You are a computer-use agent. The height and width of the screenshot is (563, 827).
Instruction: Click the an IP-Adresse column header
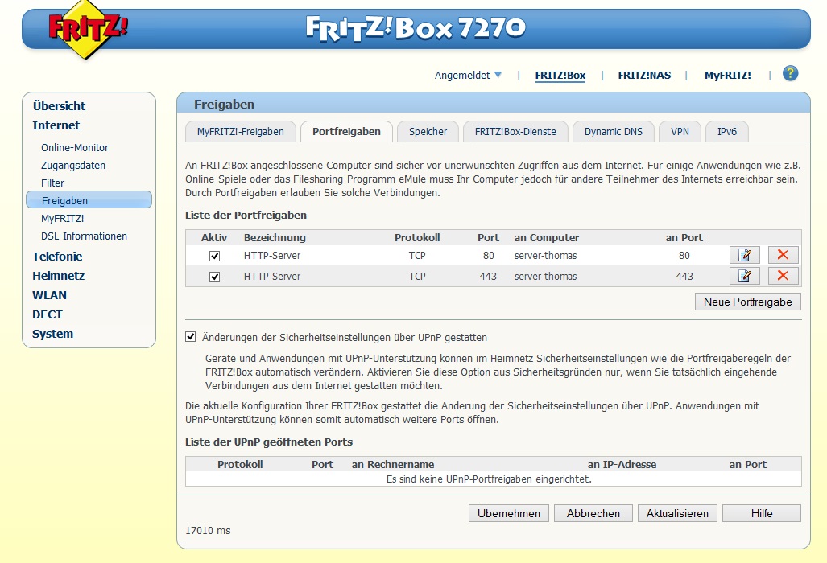point(622,465)
